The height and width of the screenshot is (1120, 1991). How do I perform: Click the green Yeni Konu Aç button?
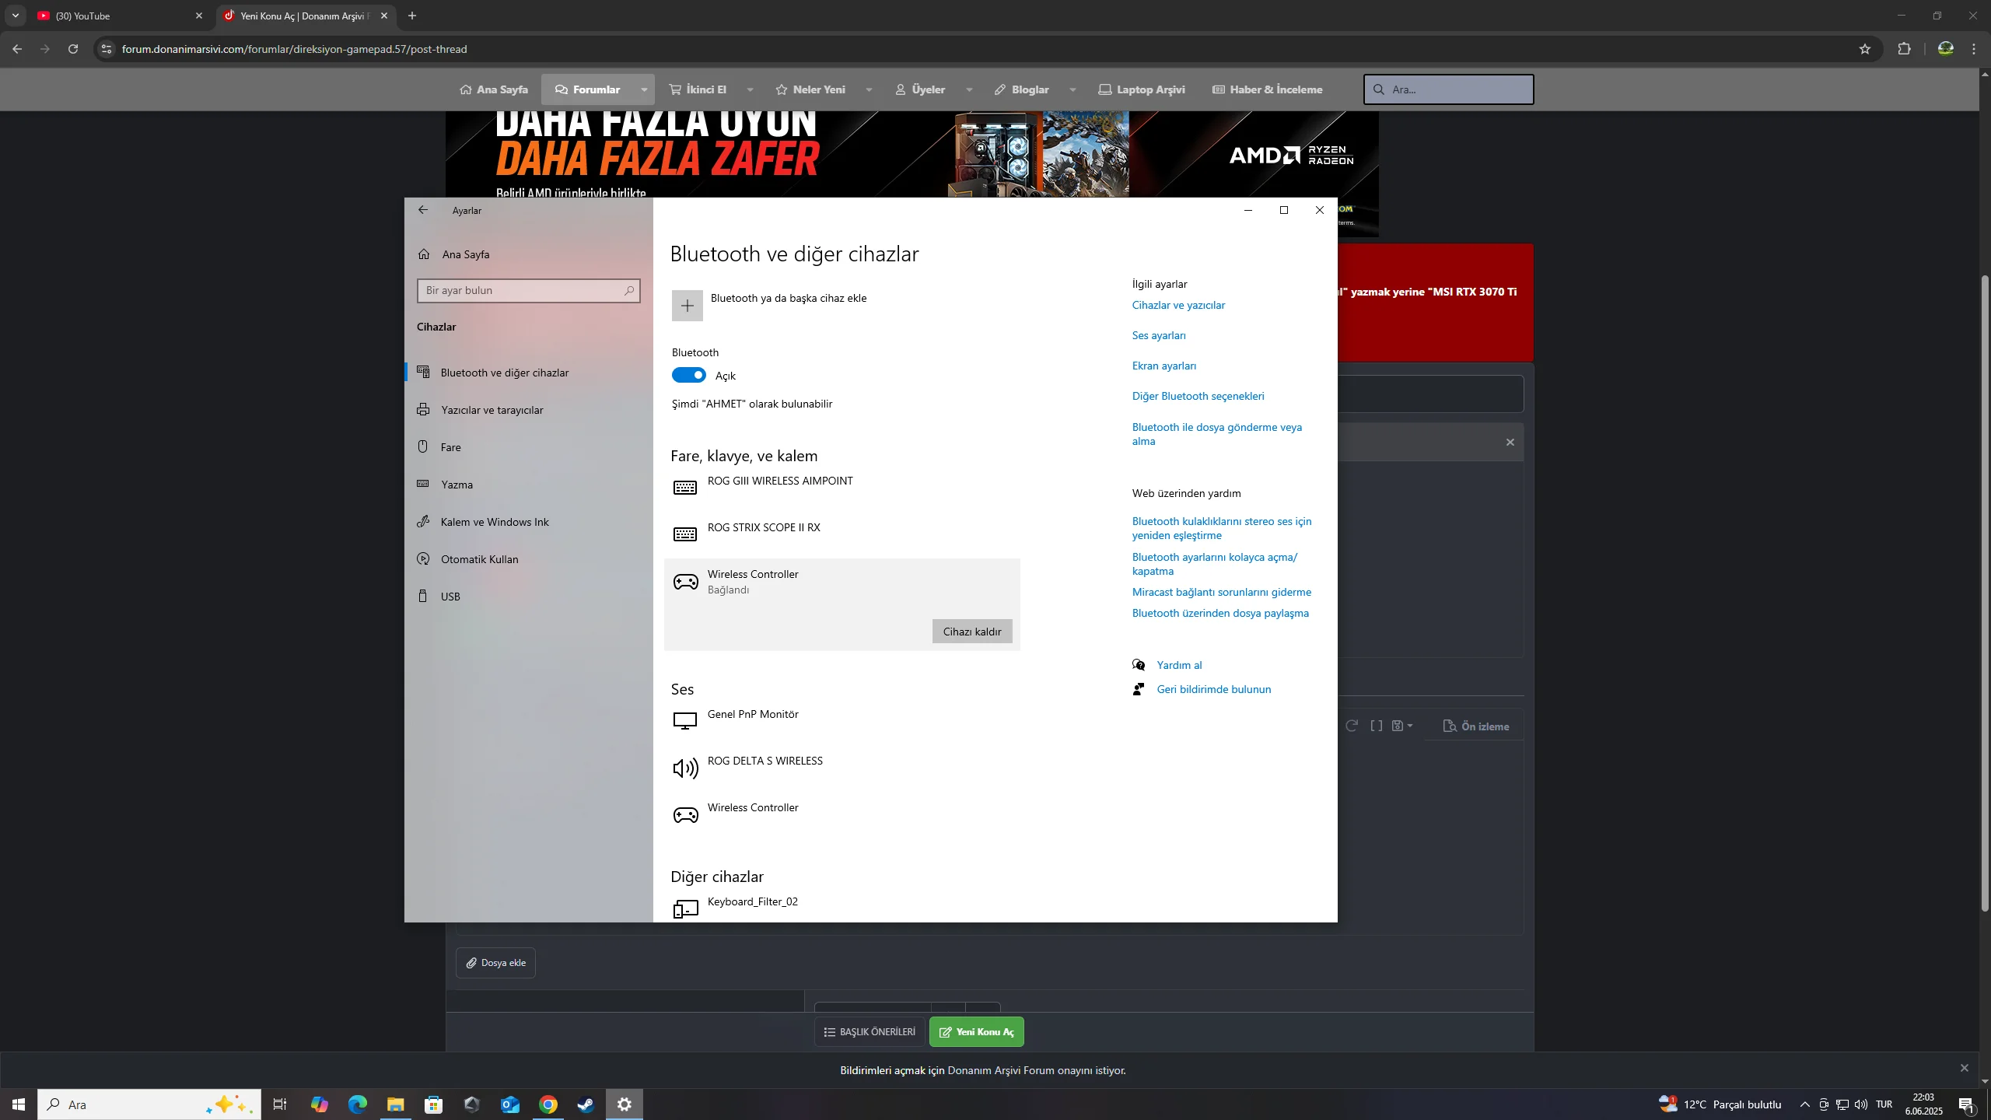tap(976, 1032)
